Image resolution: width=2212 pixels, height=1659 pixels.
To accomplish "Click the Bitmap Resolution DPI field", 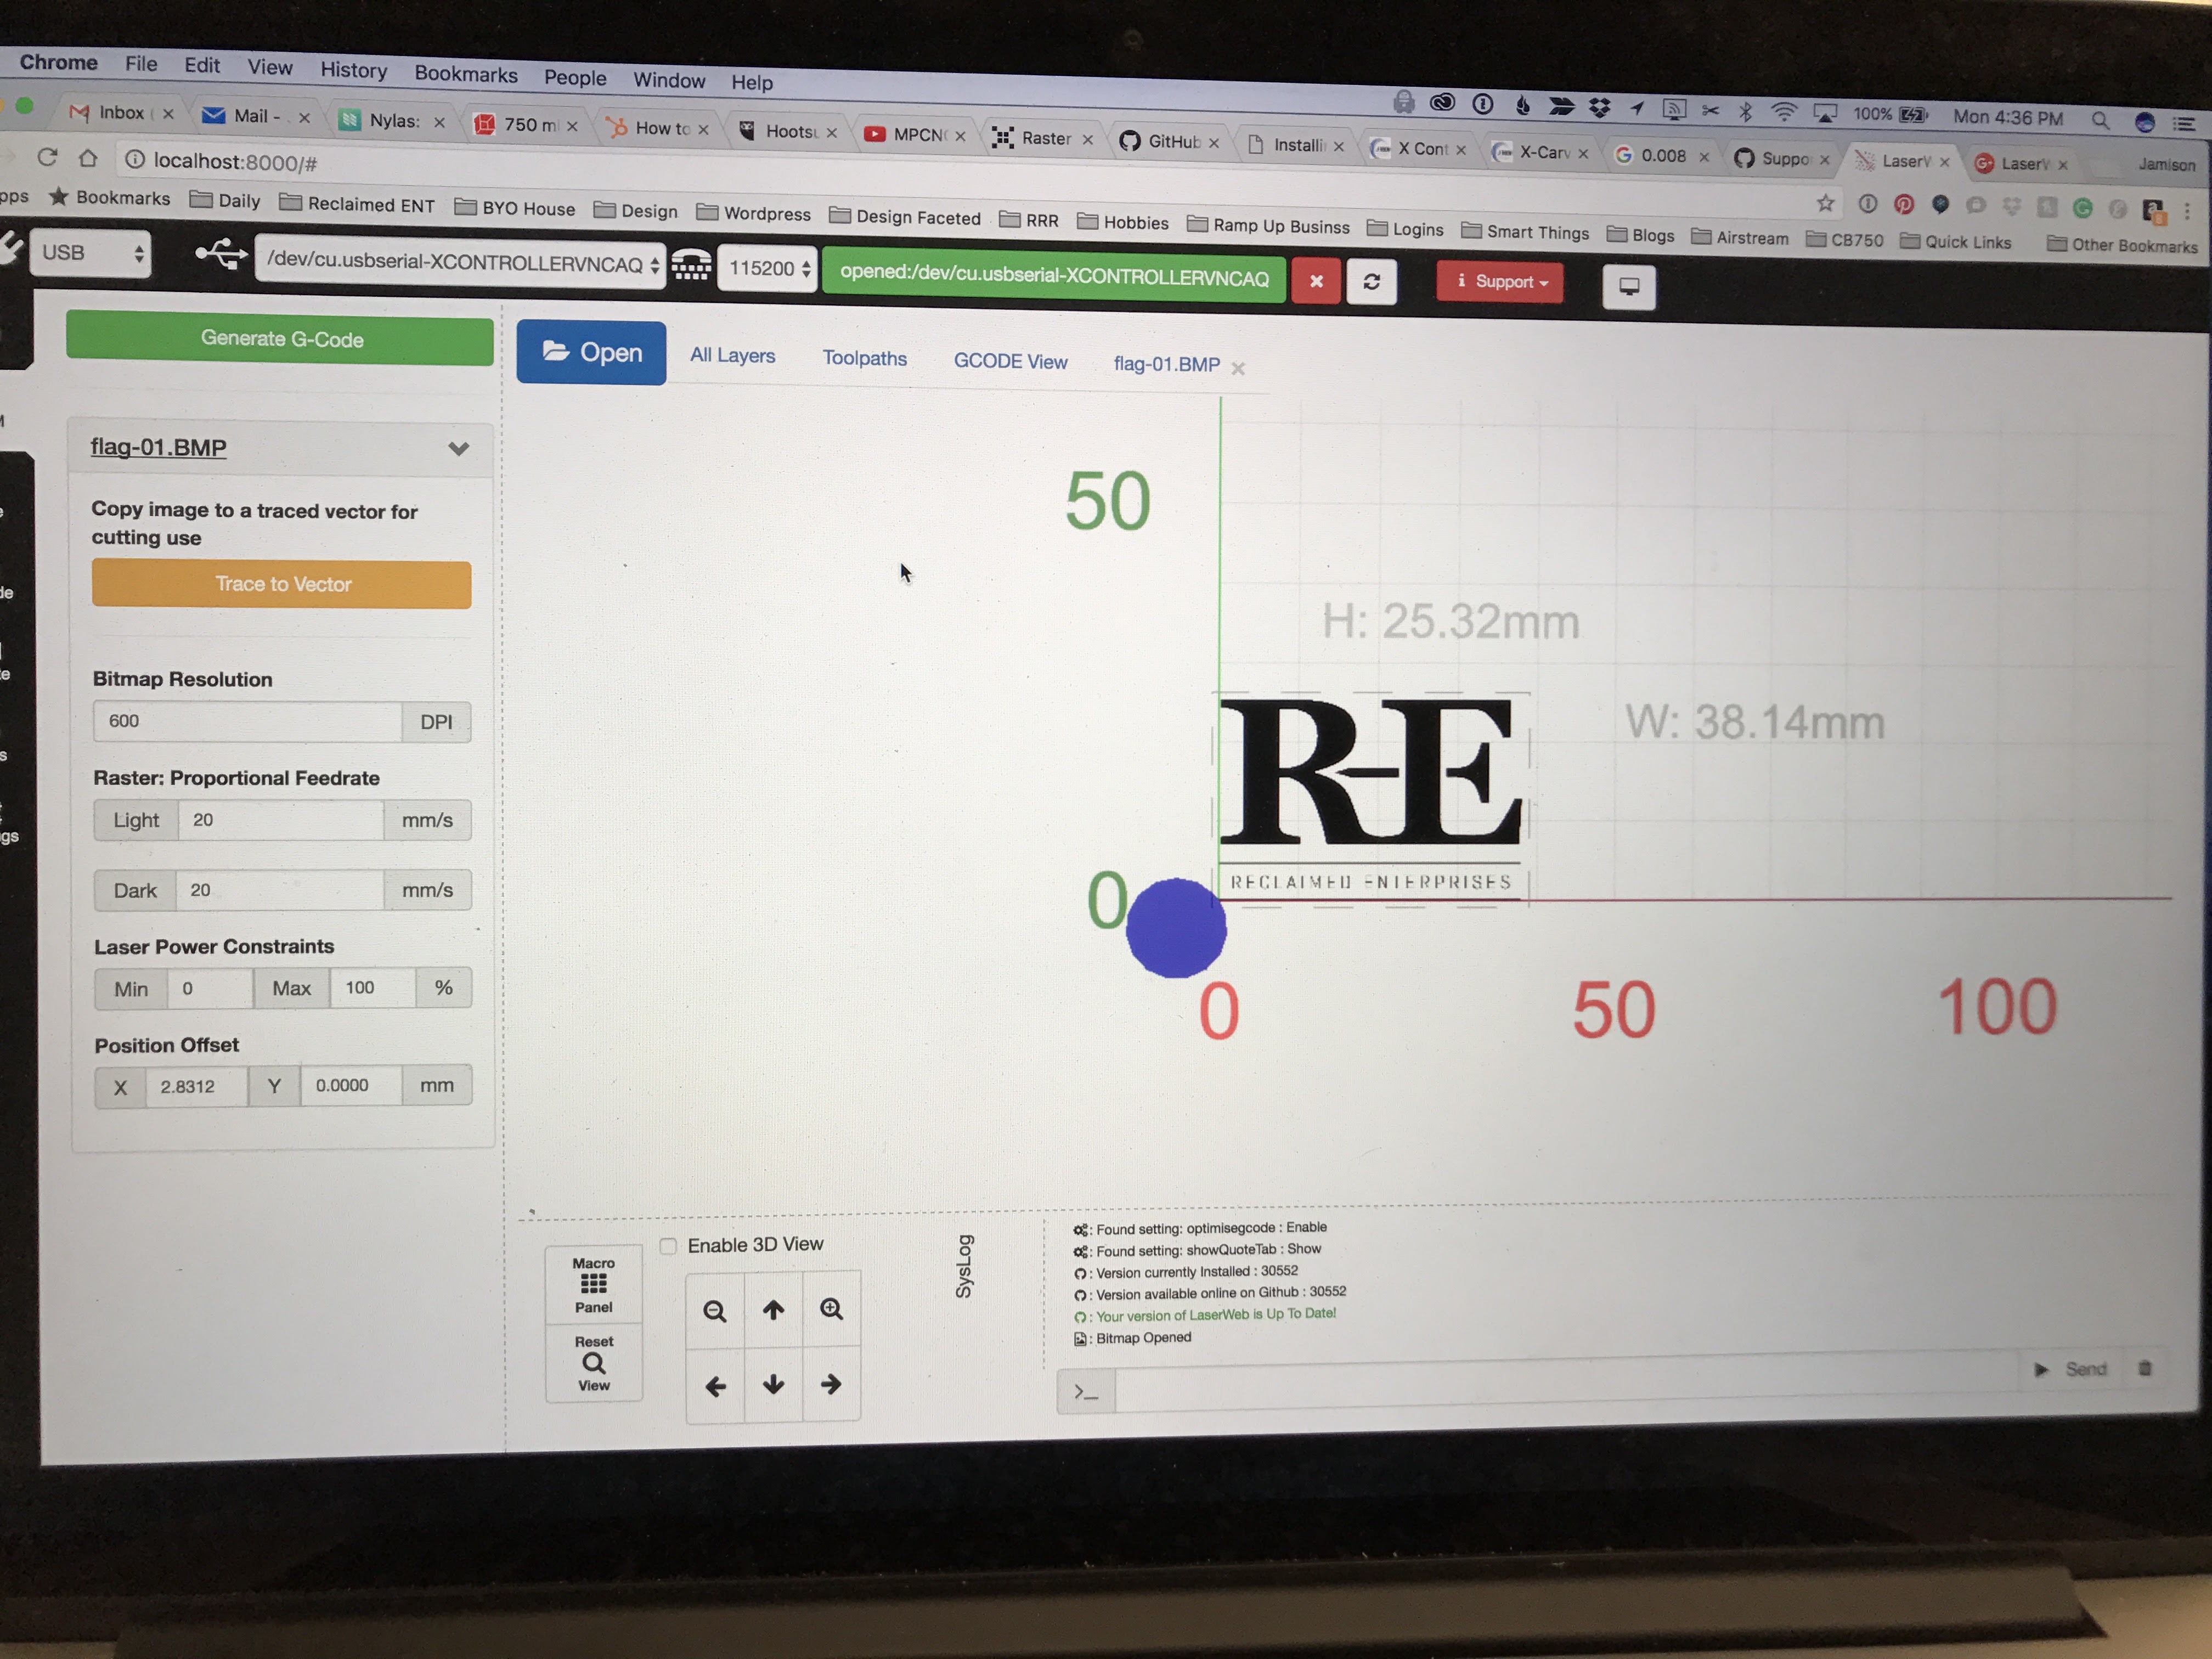I will [248, 721].
